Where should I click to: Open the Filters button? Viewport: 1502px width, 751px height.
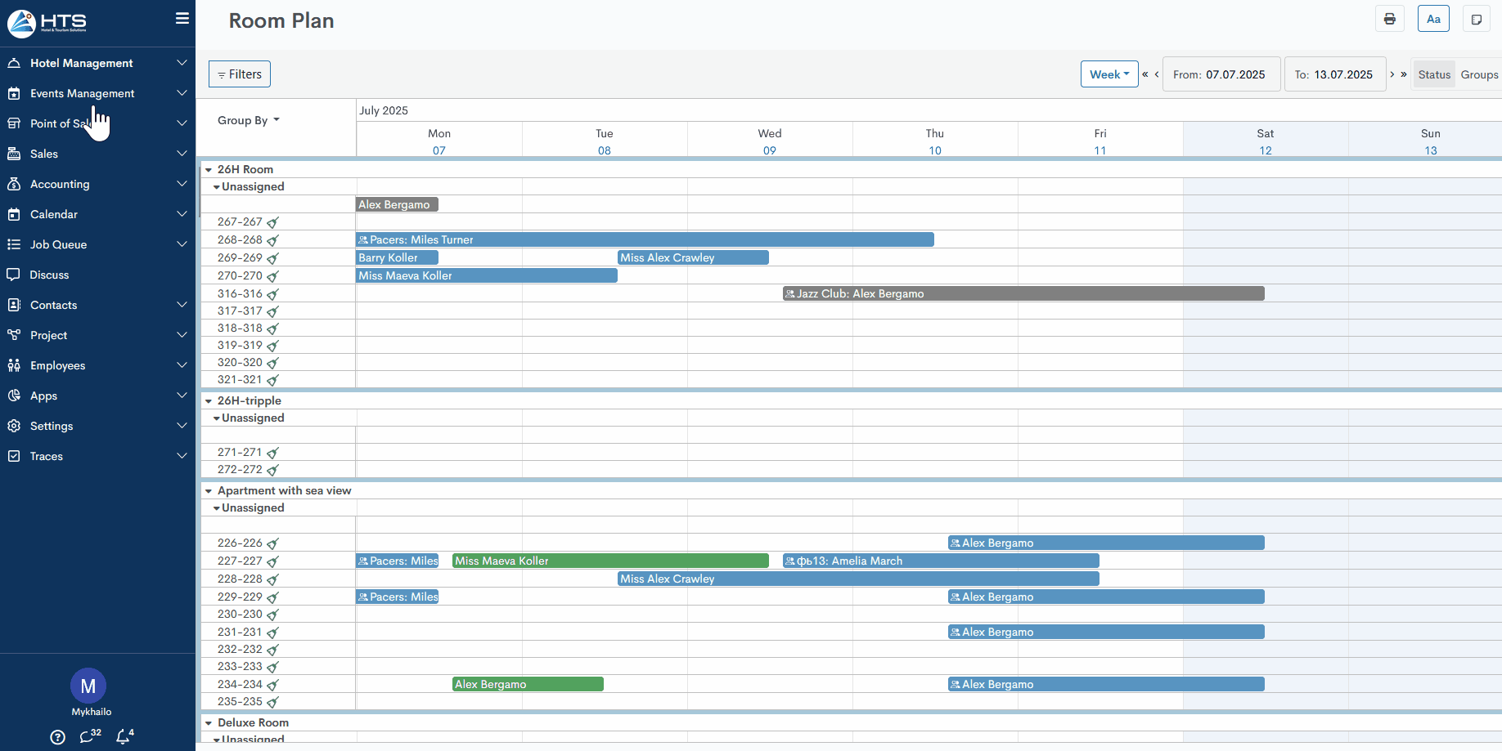pos(239,74)
